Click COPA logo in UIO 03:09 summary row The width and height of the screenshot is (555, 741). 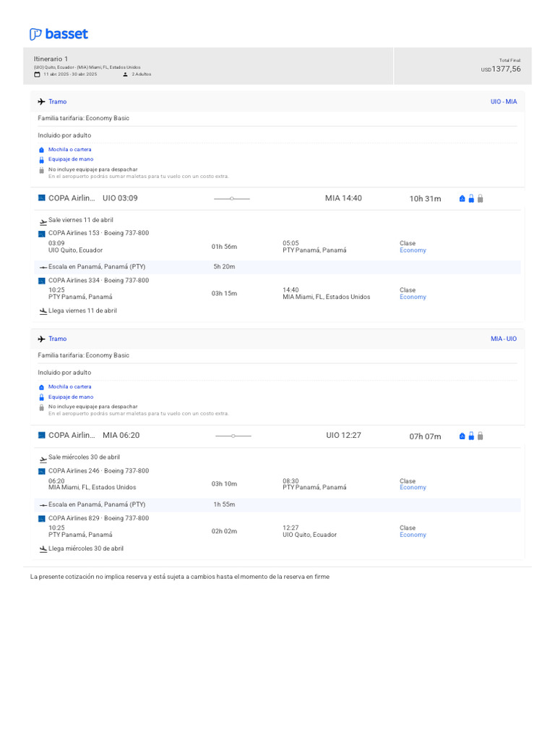tap(41, 198)
